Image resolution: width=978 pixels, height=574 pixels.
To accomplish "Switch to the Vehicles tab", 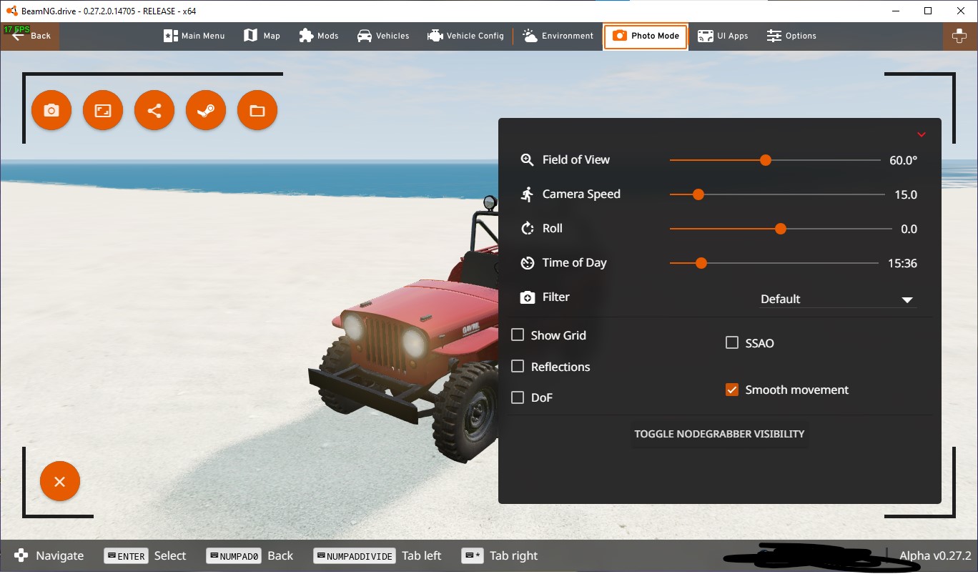I will tap(383, 36).
